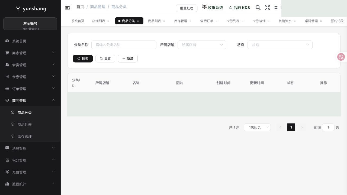Collapse the 商品管理 menu
Viewport: 347px width, 195px height.
pos(53,100)
